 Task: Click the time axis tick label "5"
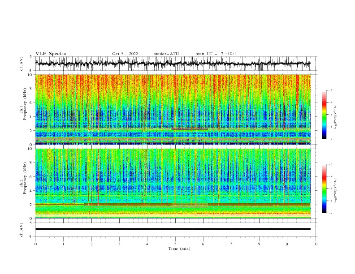175,244
